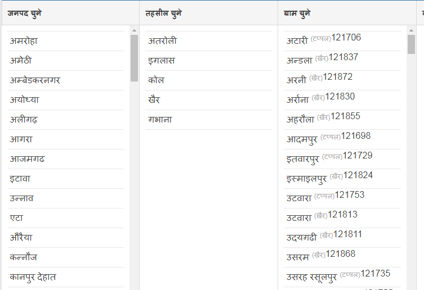Viewport: 424px width, 290px height.
Task: Open village उटवारा with code 121813
Action: [322, 216]
